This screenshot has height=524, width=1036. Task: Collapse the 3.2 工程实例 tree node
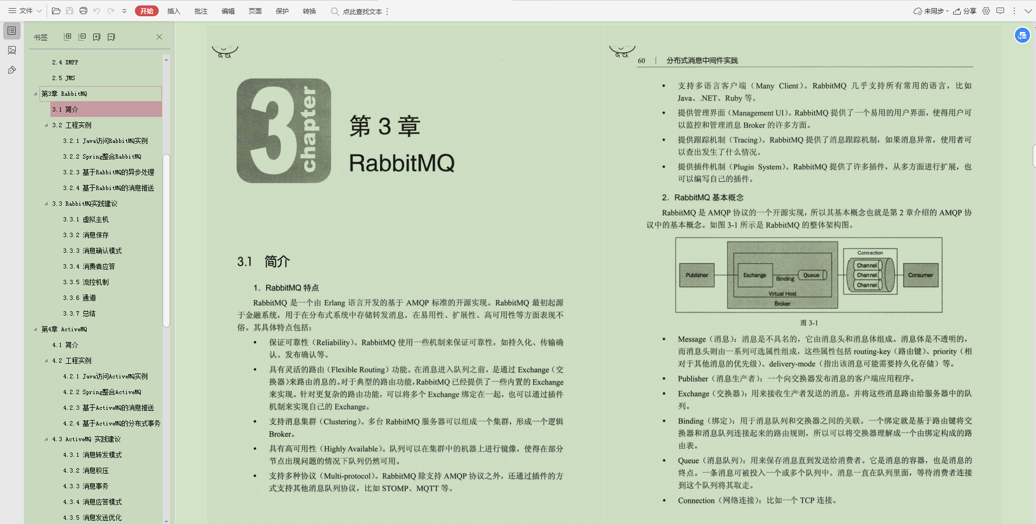(x=47, y=125)
